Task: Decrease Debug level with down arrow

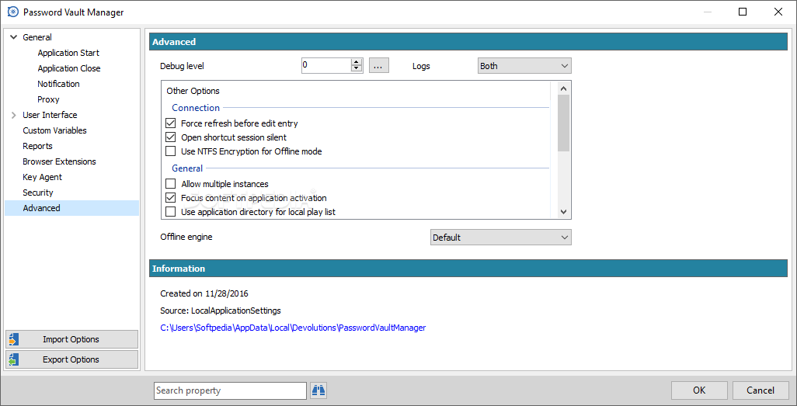Action: [x=357, y=69]
